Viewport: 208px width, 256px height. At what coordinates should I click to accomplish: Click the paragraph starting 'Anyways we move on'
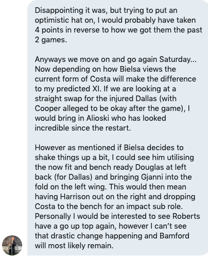point(116,93)
